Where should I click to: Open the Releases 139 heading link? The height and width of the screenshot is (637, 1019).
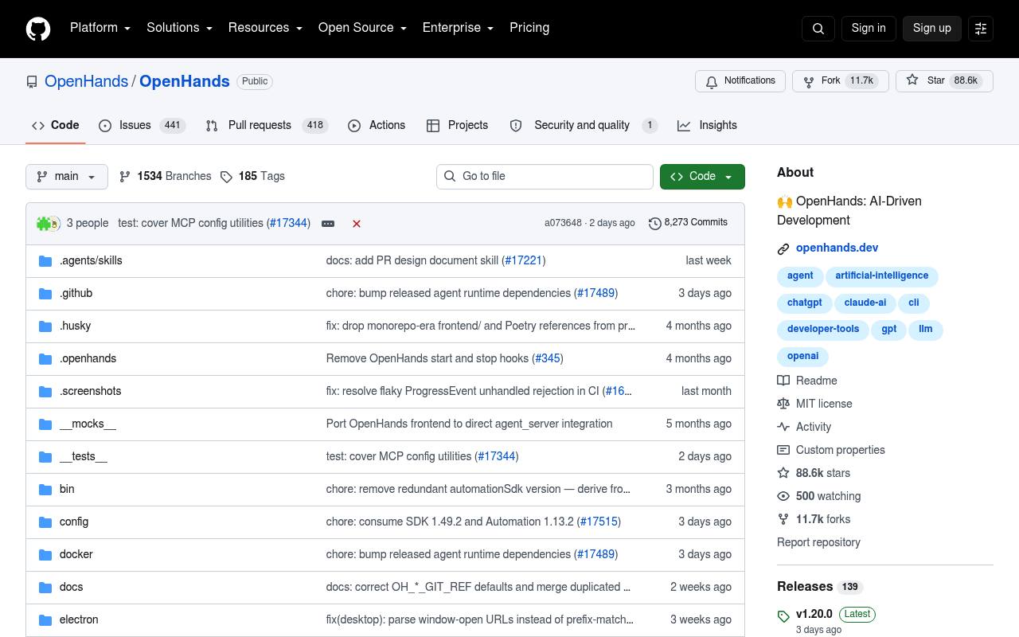(820, 587)
